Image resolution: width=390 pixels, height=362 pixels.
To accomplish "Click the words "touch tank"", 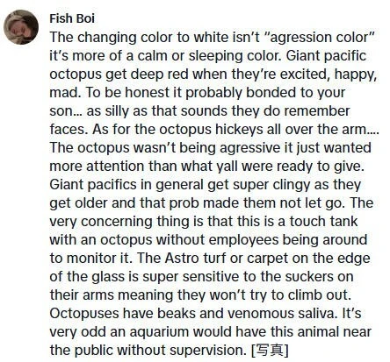I will [323, 221].
